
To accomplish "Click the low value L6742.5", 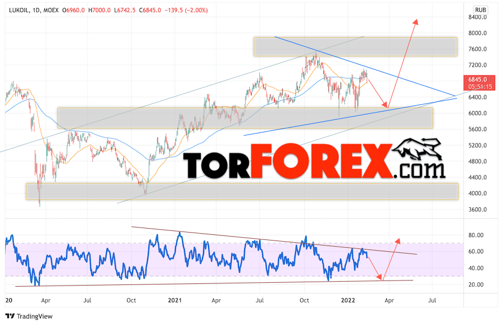I will [x=125, y=10].
